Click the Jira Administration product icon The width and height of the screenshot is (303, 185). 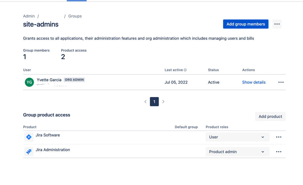(29, 152)
